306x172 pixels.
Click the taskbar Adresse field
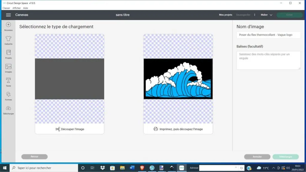pyautogui.click(x=217, y=168)
